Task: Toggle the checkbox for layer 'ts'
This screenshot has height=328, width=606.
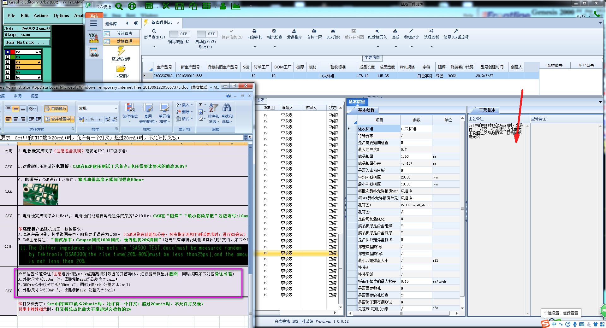Action: [7, 57]
